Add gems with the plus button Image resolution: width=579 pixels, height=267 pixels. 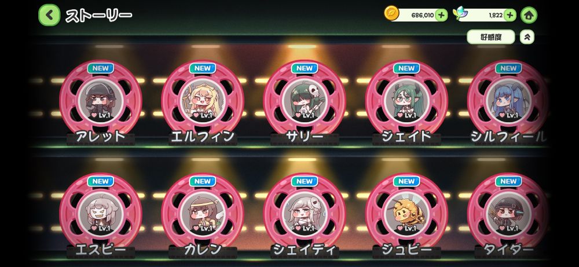(510, 15)
